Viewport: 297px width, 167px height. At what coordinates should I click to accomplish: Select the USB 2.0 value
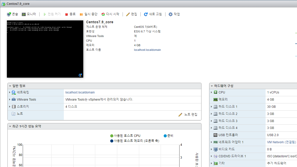click(273, 135)
